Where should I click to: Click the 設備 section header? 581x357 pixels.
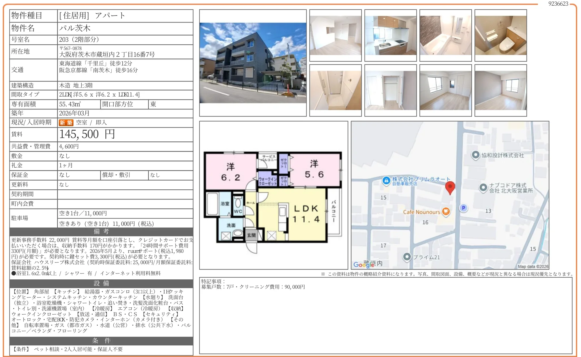click(101, 283)
